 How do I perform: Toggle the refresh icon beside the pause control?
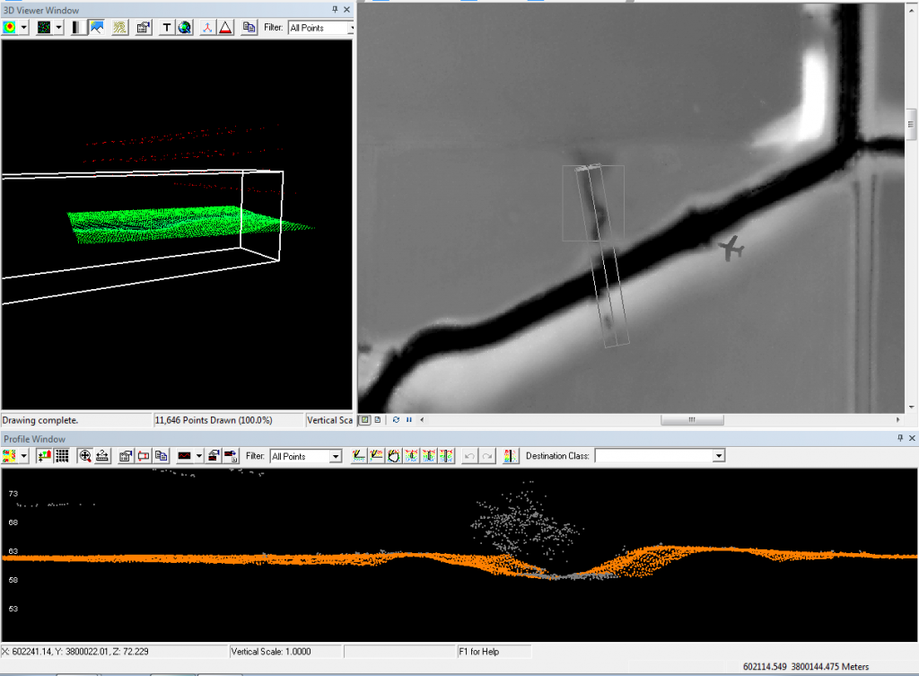pyautogui.click(x=397, y=419)
